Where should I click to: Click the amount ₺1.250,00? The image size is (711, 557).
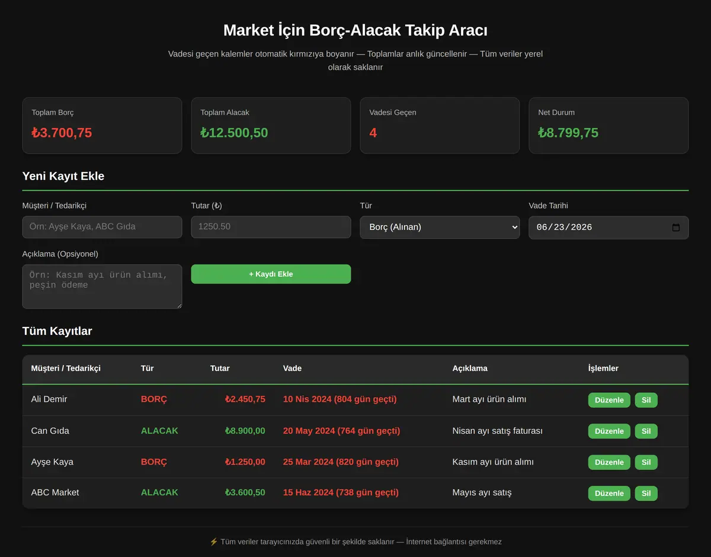245,462
